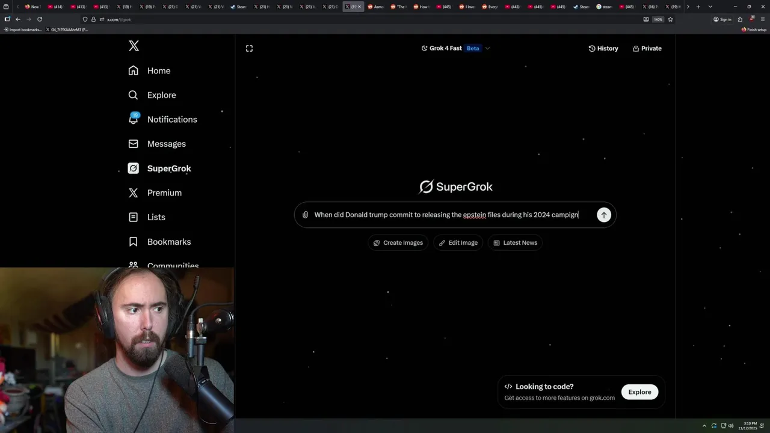Viewport: 770px width, 433px height.
Task: Open the Home page
Action: point(149,70)
